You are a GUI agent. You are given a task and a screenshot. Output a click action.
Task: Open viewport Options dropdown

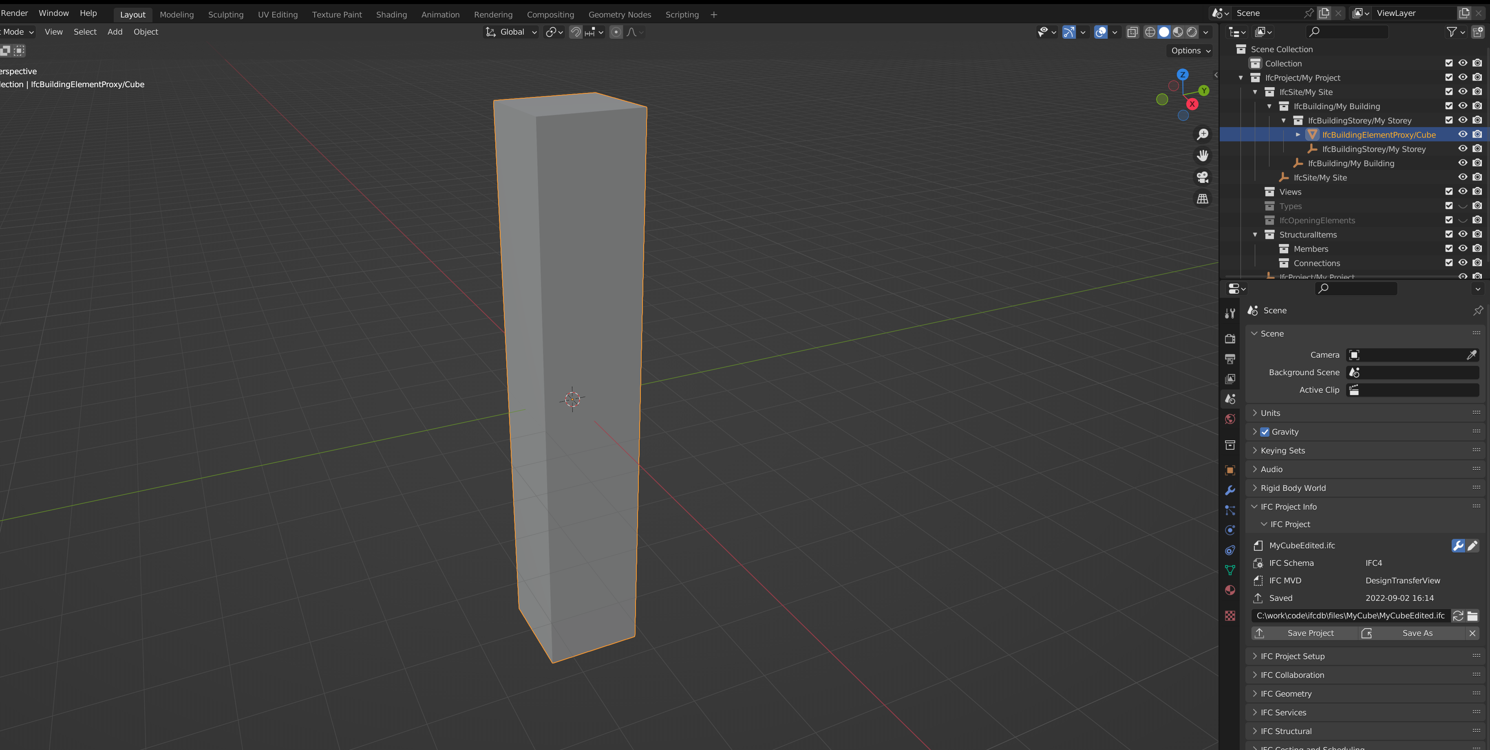(1190, 50)
